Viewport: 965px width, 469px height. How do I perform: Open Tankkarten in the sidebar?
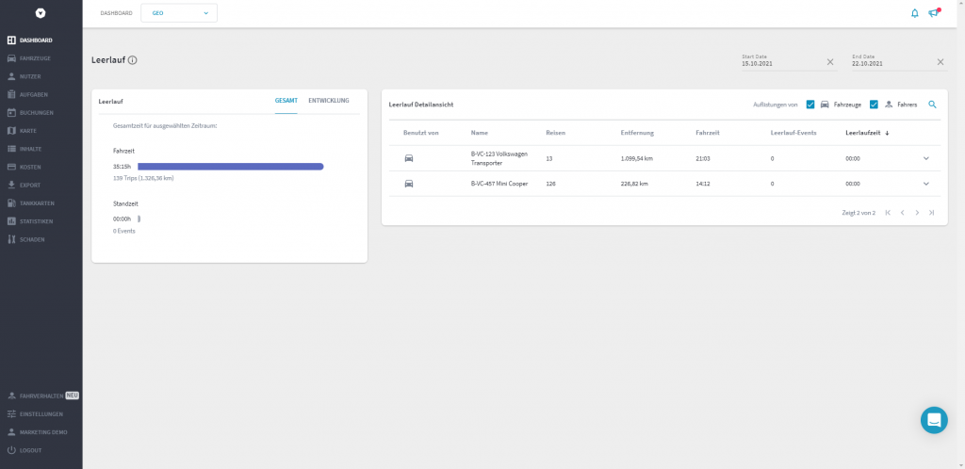tap(31, 203)
